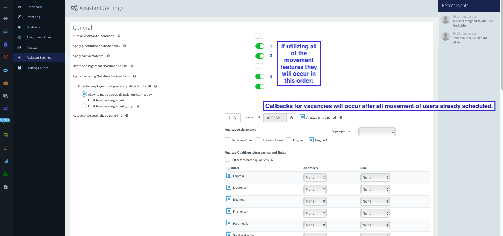Select Limit to same assignment radio
The height and width of the screenshot is (236, 503).
(x=84, y=100)
